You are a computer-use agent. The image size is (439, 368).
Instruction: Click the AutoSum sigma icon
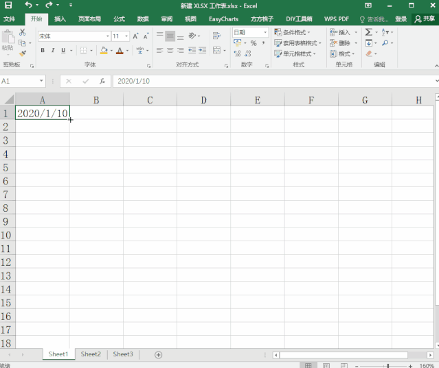[369, 32]
